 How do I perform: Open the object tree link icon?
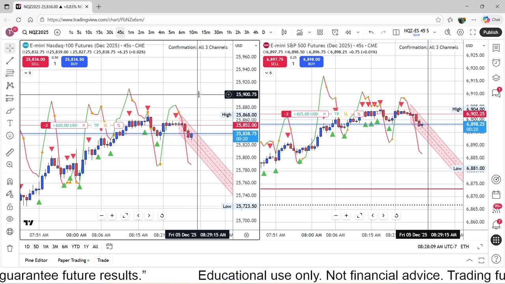tap(10, 232)
